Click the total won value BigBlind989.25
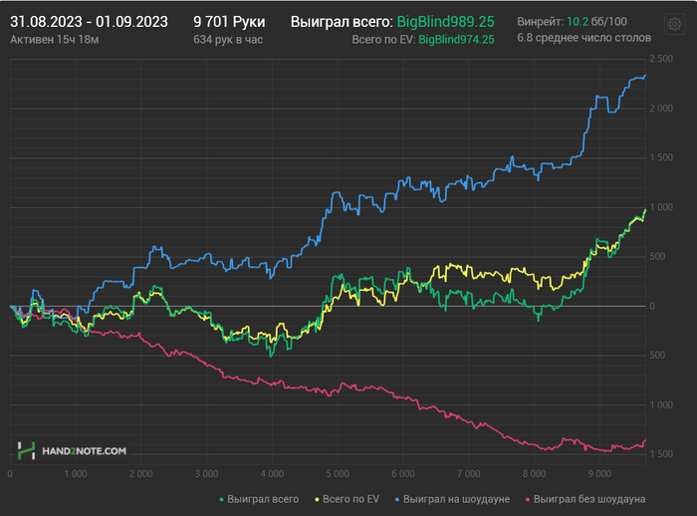 coord(445,22)
